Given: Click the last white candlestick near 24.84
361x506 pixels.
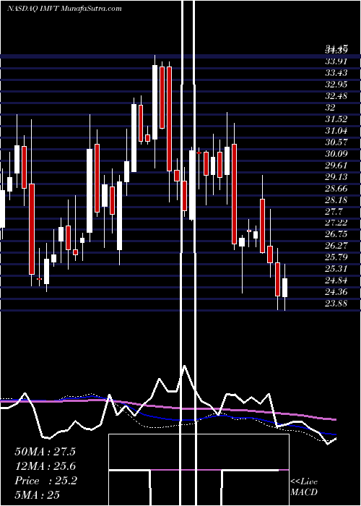Looking at the screenshot, I should pos(284,288).
